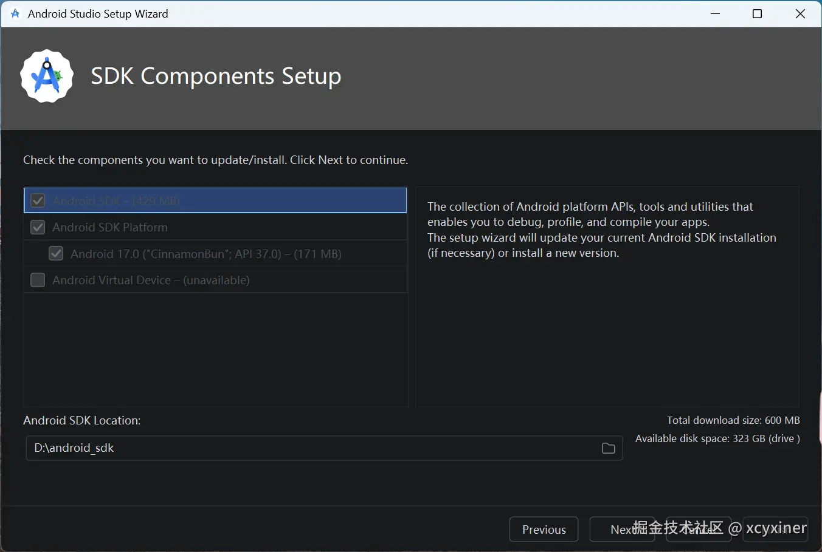Select the highlighted Android SDK row
The width and height of the screenshot is (822, 552).
click(x=215, y=200)
